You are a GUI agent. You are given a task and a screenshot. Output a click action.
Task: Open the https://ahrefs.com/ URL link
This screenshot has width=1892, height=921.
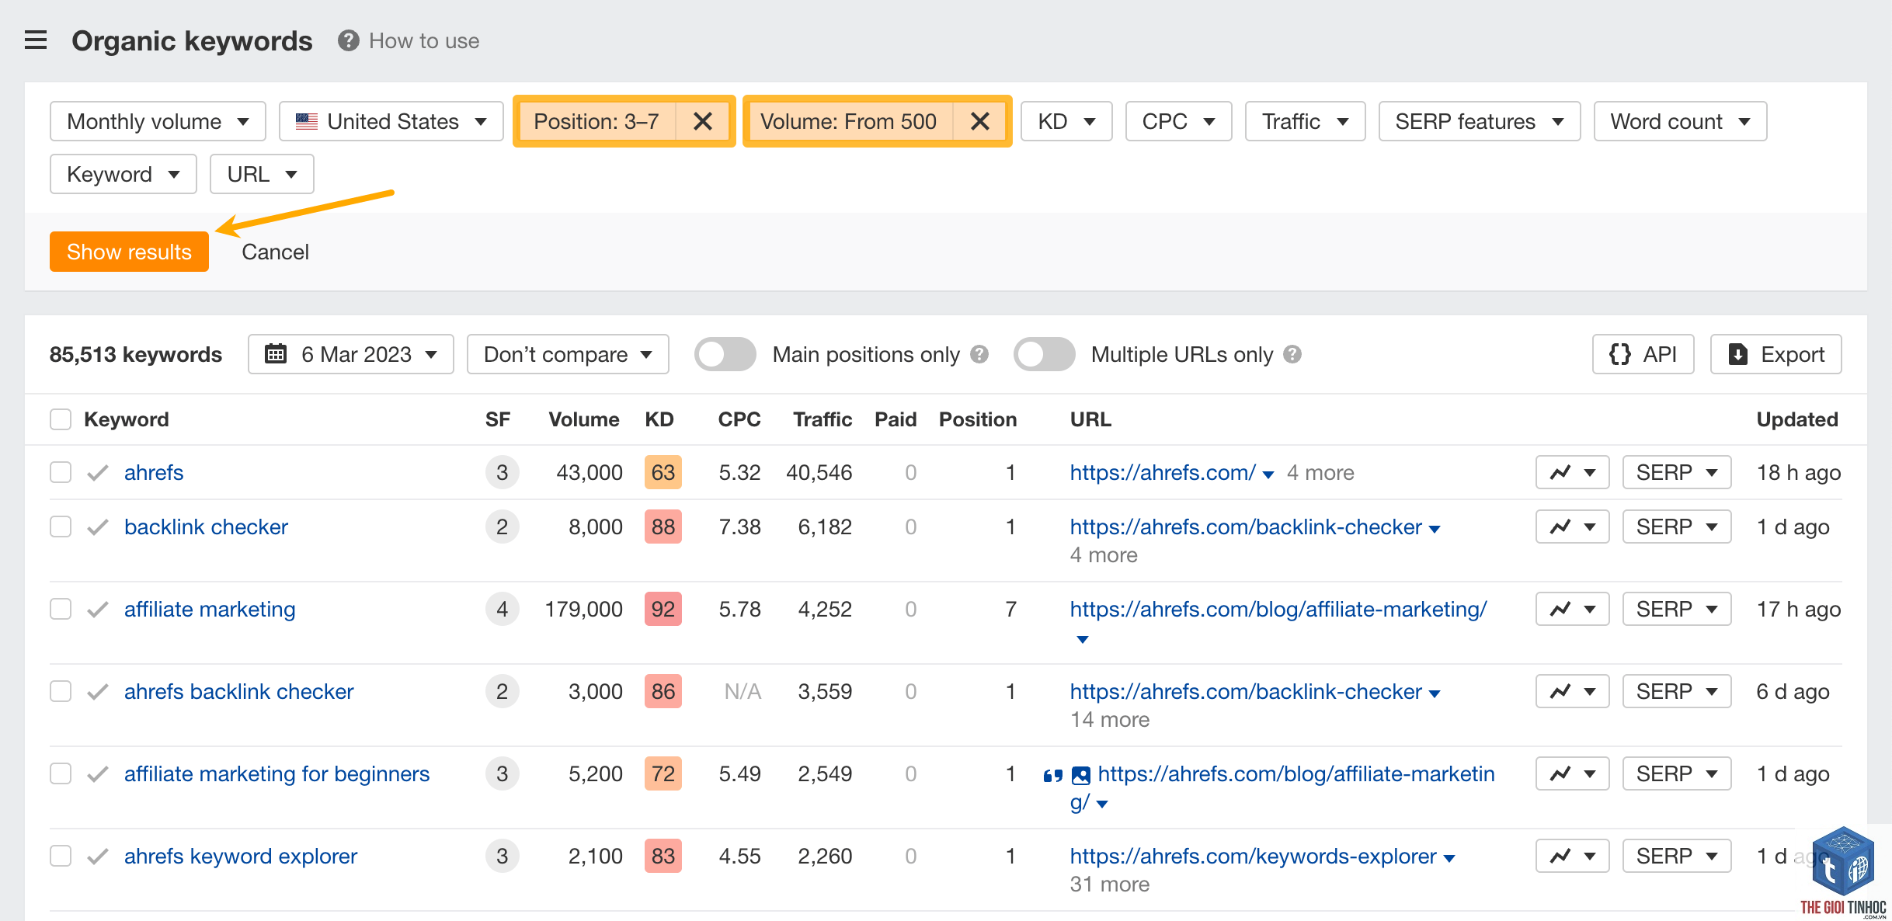[x=1163, y=472]
